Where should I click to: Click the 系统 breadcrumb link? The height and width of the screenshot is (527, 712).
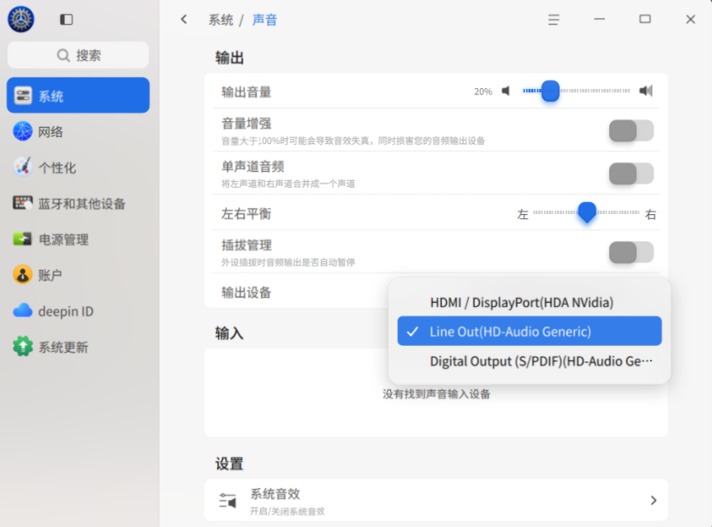coord(221,20)
